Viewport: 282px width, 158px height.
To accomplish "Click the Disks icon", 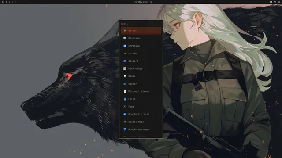I will (125, 76).
